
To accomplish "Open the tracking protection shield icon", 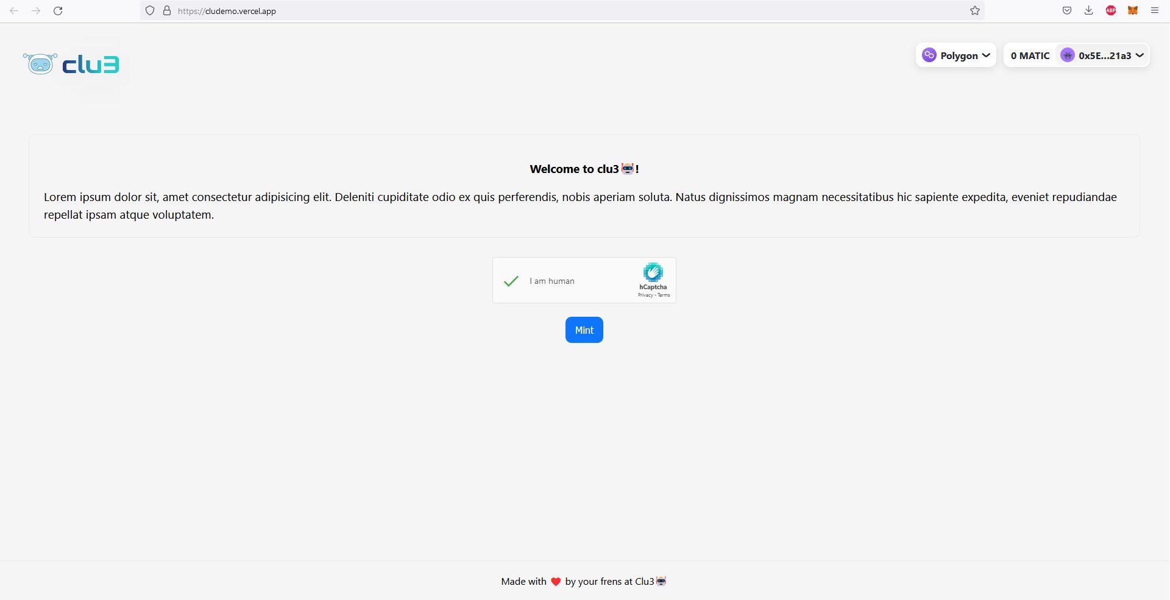I will [x=150, y=11].
